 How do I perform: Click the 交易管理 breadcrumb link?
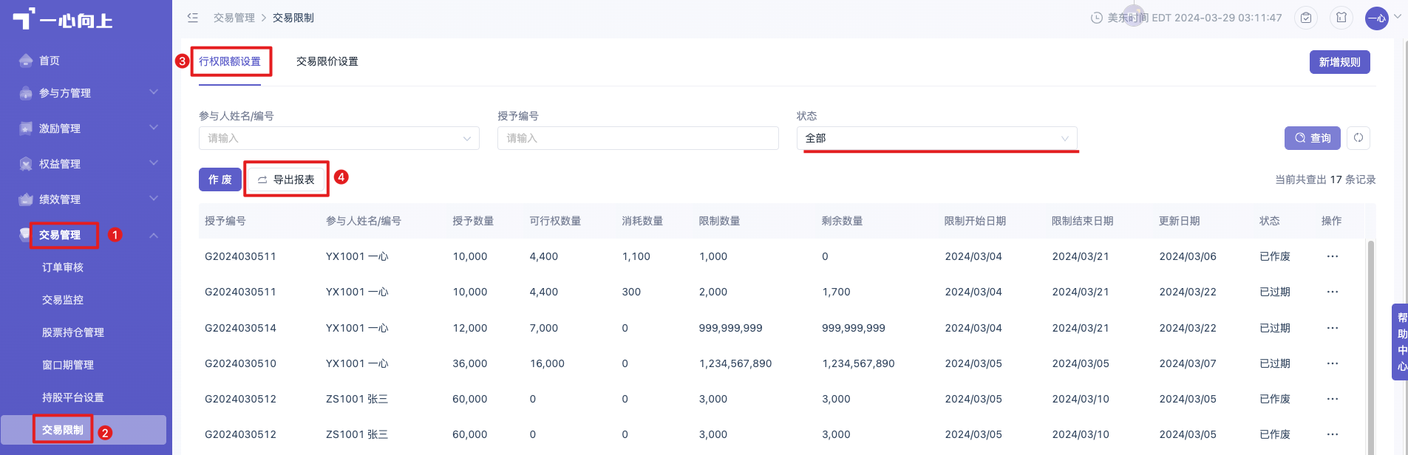click(x=234, y=18)
